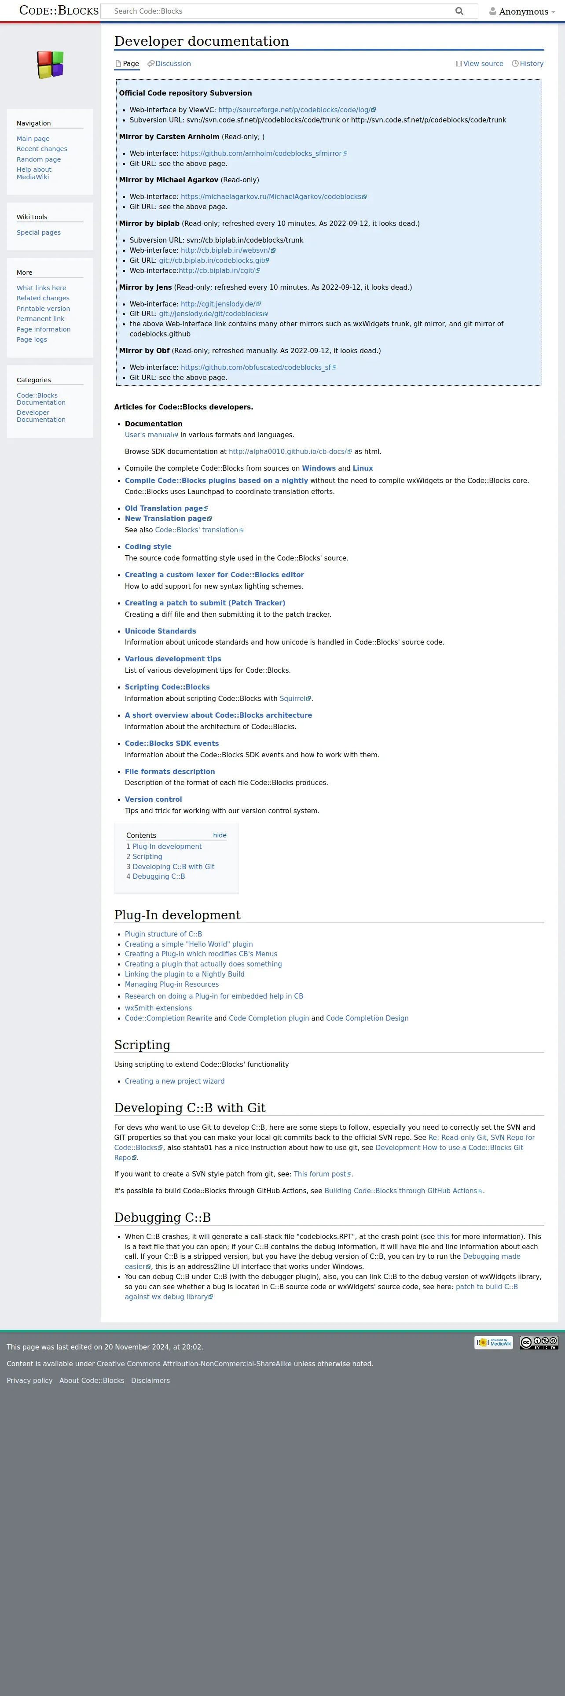Jump to 3 Developing C::B with Git
The height and width of the screenshot is (1696, 565).
point(170,866)
